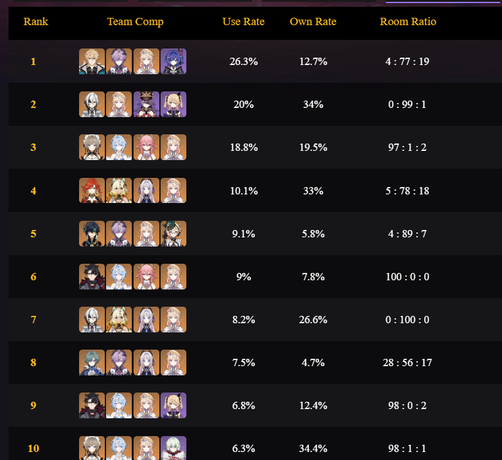The width and height of the screenshot is (502, 460).
Task: Click the dark-haired red-caped character in rank 6
Action: click(92, 277)
